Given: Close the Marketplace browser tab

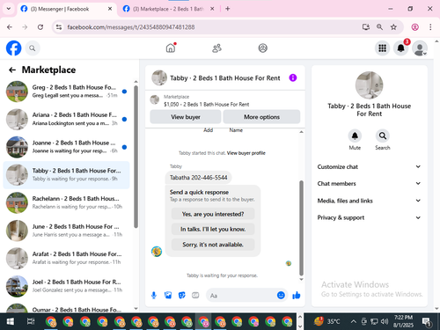Looking at the screenshot, I should click(213, 9).
